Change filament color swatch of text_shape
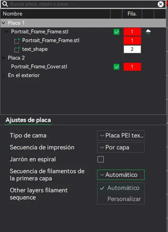 click(x=132, y=49)
